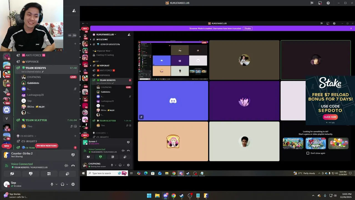Show hidden tray icons on bottom Windows taskbar
This screenshot has width=355, height=200.
click(x=313, y=196)
